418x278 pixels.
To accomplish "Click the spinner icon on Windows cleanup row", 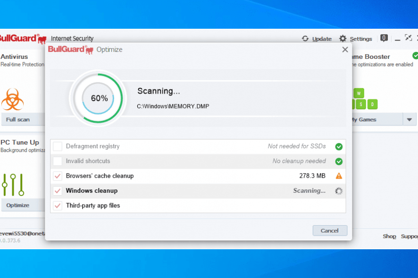I will pyautogui.click(x=339, y=191).
